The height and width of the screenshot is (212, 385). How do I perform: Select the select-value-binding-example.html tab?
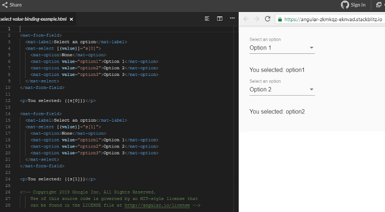coord(33,19)
